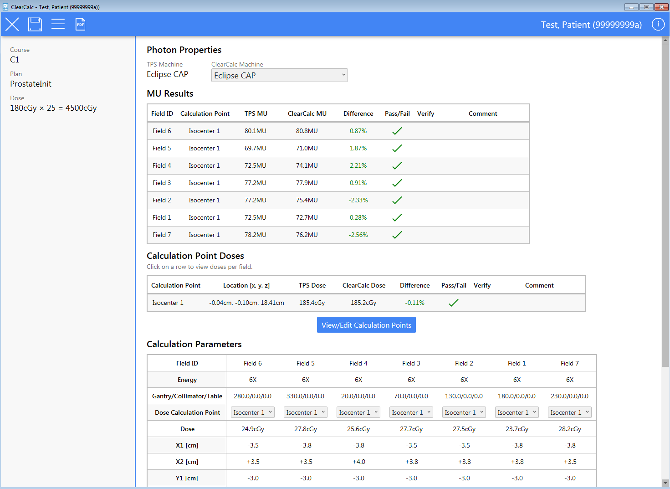The height and width of the screenshot is (489, 670).
Task: Open Field 2 Dose Calculation Point dropdown
Action: 464,412
